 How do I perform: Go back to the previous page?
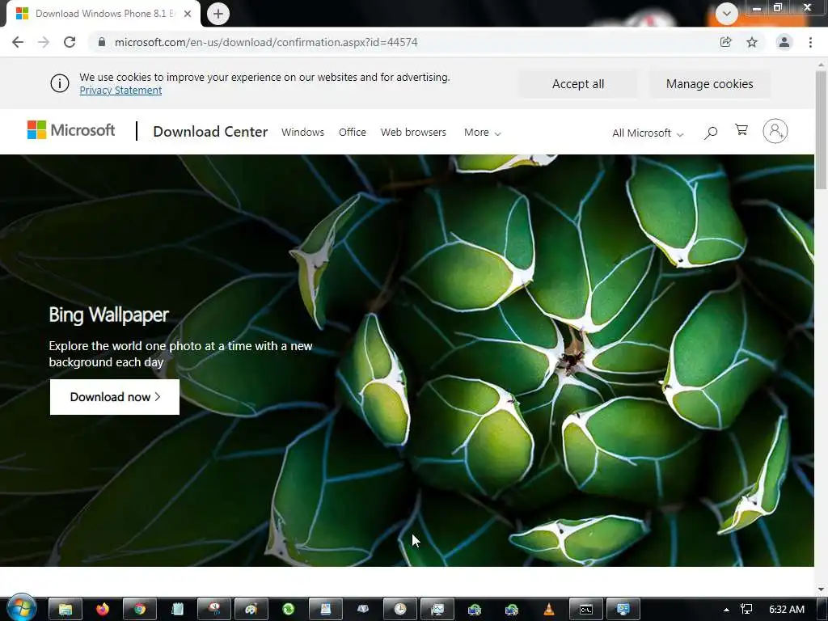[18, 42]
